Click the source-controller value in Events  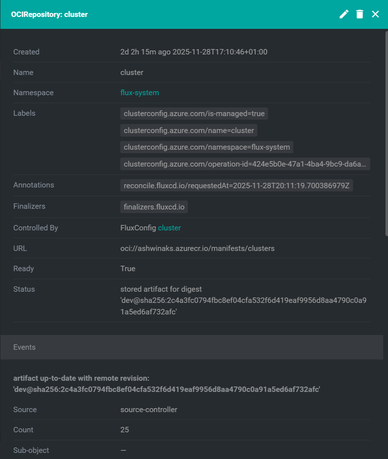[x=149, y=410]
